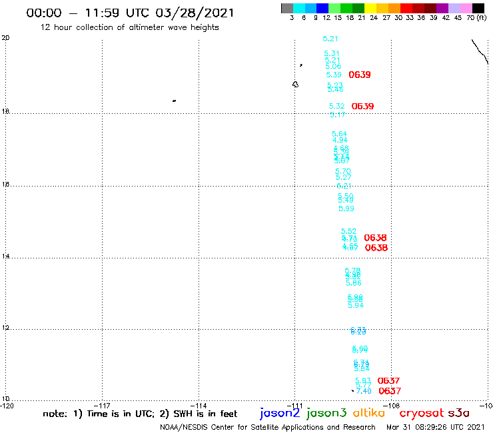
Task: Select the wave height reading '5.70'
Action: tap(342, 171)
